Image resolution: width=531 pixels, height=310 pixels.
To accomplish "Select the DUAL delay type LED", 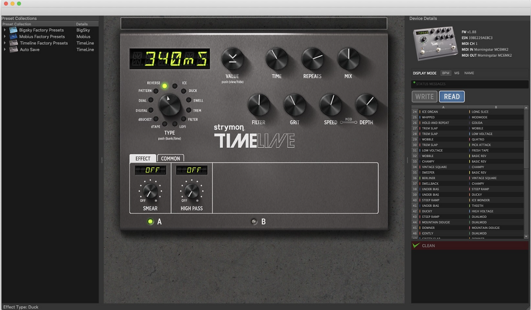I will tap(151, 100).
